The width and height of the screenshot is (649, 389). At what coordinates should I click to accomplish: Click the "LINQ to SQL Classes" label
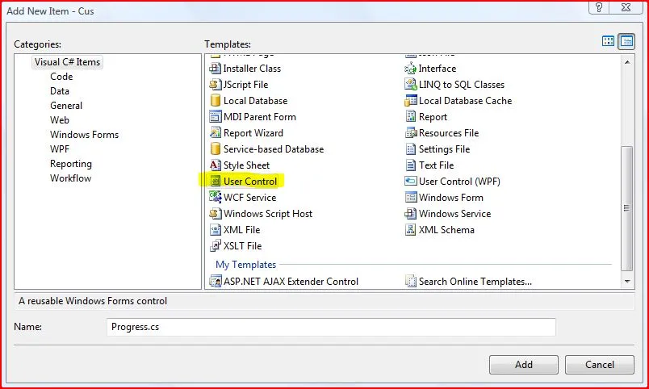click(462, 85)
